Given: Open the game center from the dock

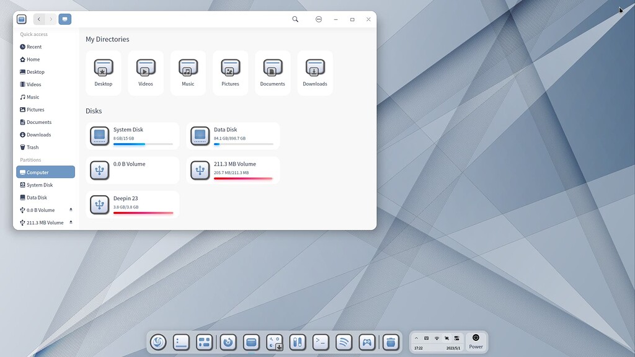Looking at the screenshot, I should click(367, 342).
